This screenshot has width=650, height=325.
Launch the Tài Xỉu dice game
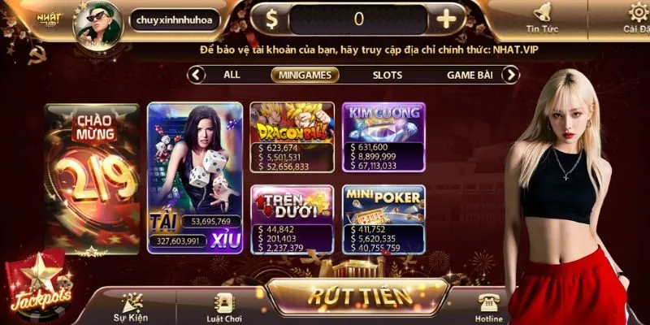195,178
